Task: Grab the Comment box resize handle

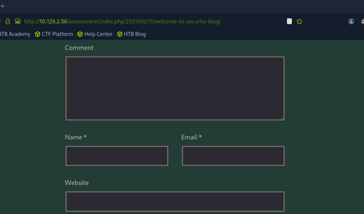Action: coord(282,117)
